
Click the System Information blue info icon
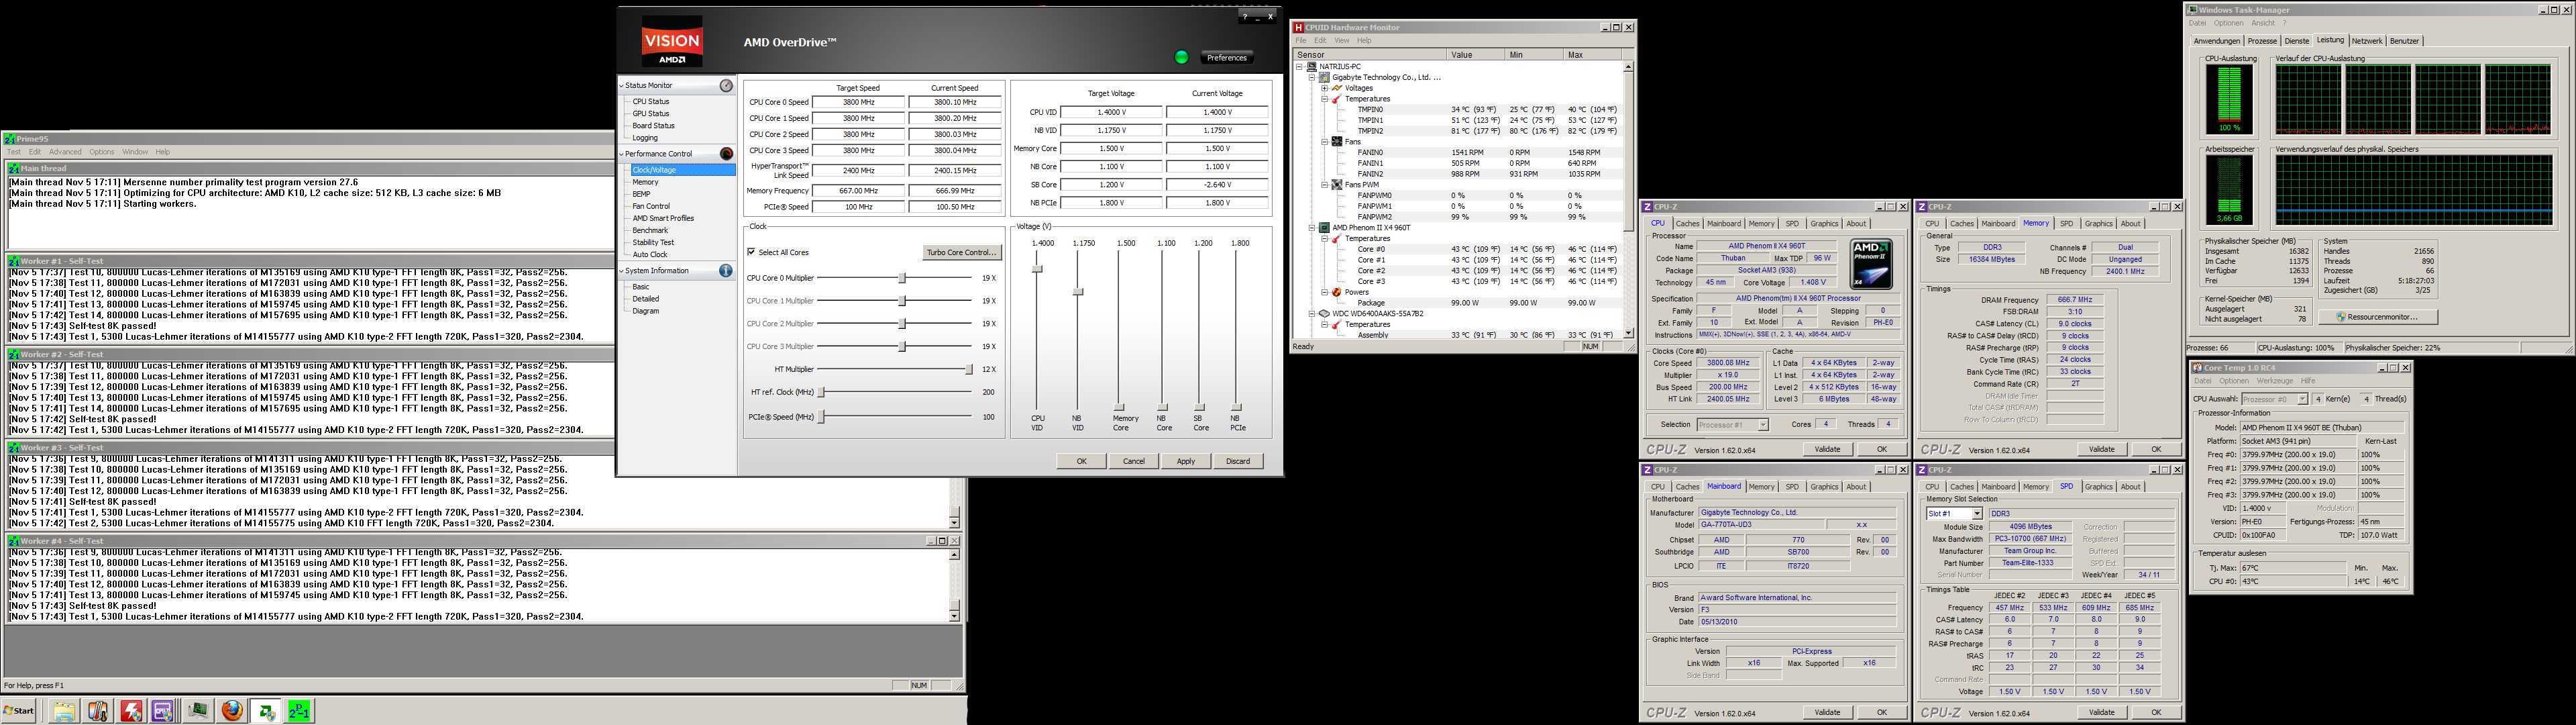click(726, 271)
